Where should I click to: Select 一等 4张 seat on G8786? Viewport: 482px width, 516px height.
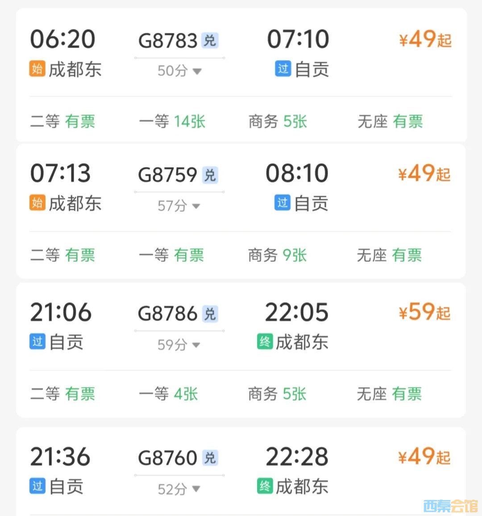[x=168, y=394]
